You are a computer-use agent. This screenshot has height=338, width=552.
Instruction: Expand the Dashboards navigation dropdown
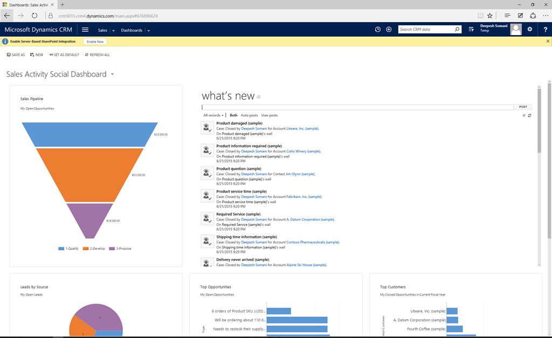click(x=149, y=31)
